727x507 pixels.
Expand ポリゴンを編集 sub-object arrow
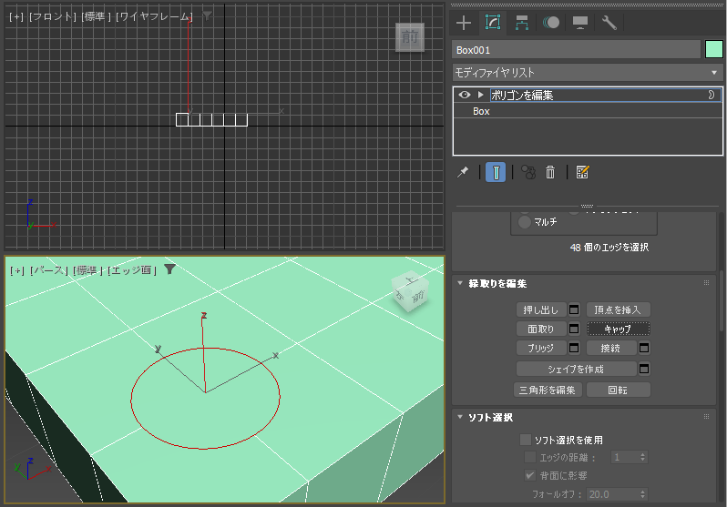pyautogui.click(x=481, y=95)
